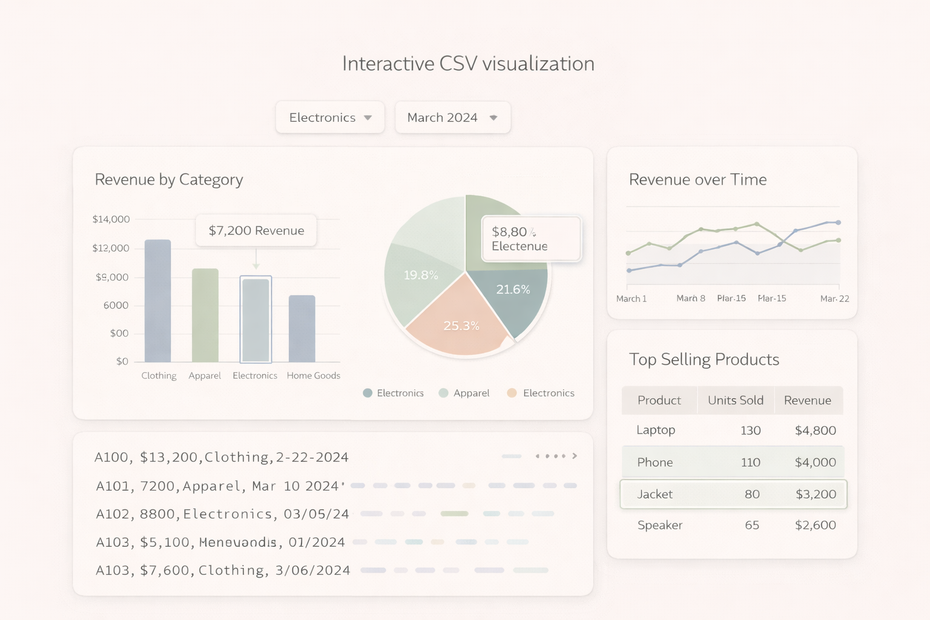Click the 110 units sold cell
The image size is (930, 620).
pyautogui.click(x=751, y=462)
